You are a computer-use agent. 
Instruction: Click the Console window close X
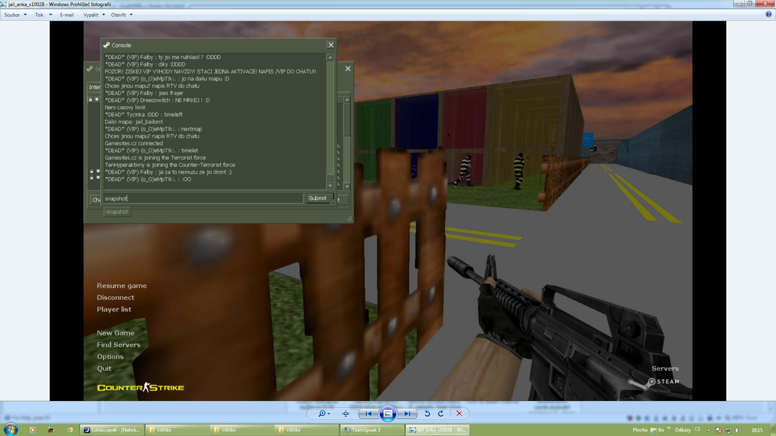point(331,45)
